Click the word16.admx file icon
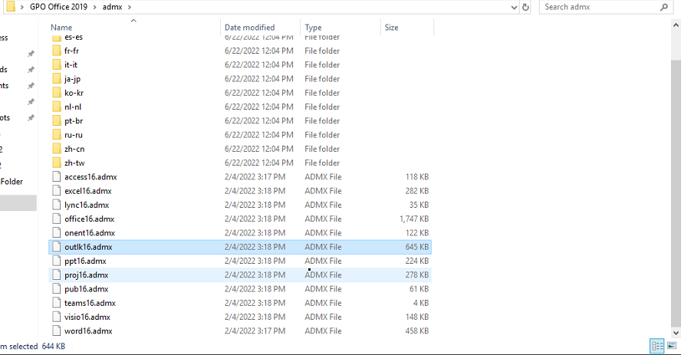 pos(57,330)
